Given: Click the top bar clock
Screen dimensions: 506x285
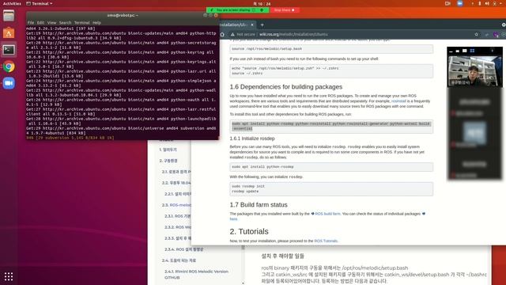Looking at the screenshot, I should (262, 3).
